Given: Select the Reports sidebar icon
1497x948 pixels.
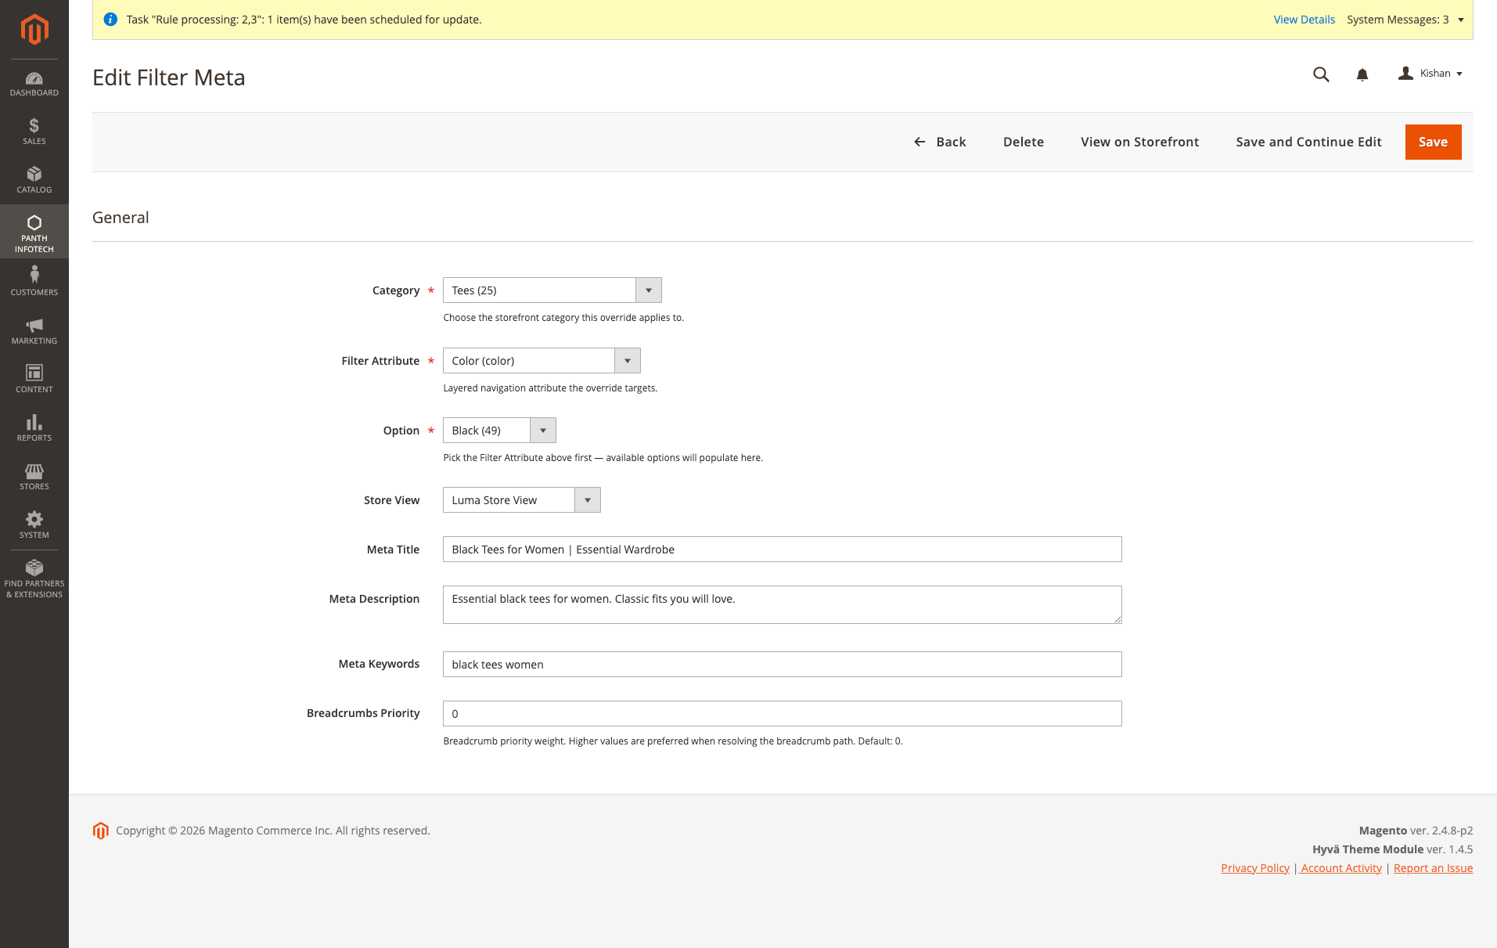Looking at the screenshot, I should coord(34,427).
